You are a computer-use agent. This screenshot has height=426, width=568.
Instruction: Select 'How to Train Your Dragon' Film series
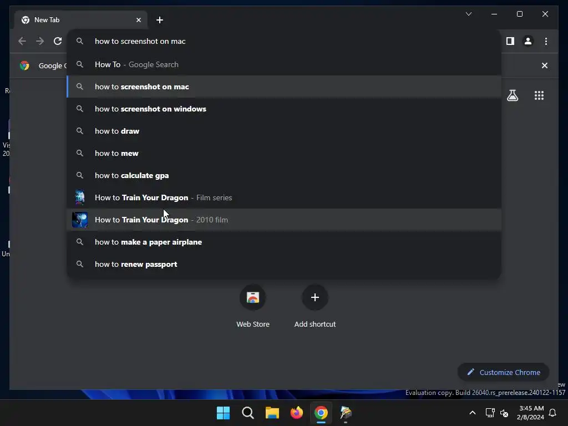(x=285, y=197)
